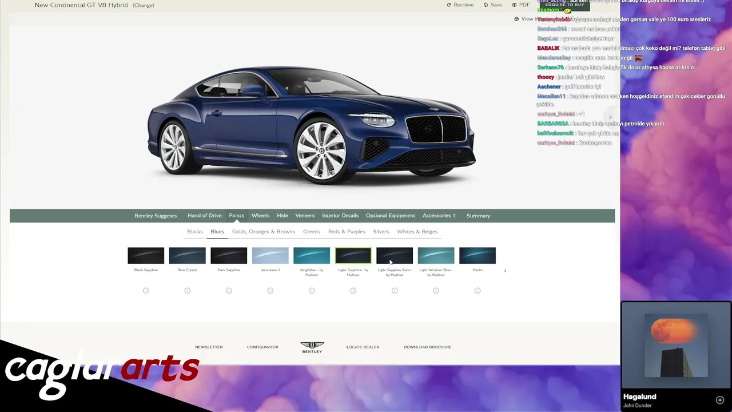Image resolution: width=732 pixels, height=412 pixels.
Task: Switch to Silvers color category
Action: [x=381, y=232]
